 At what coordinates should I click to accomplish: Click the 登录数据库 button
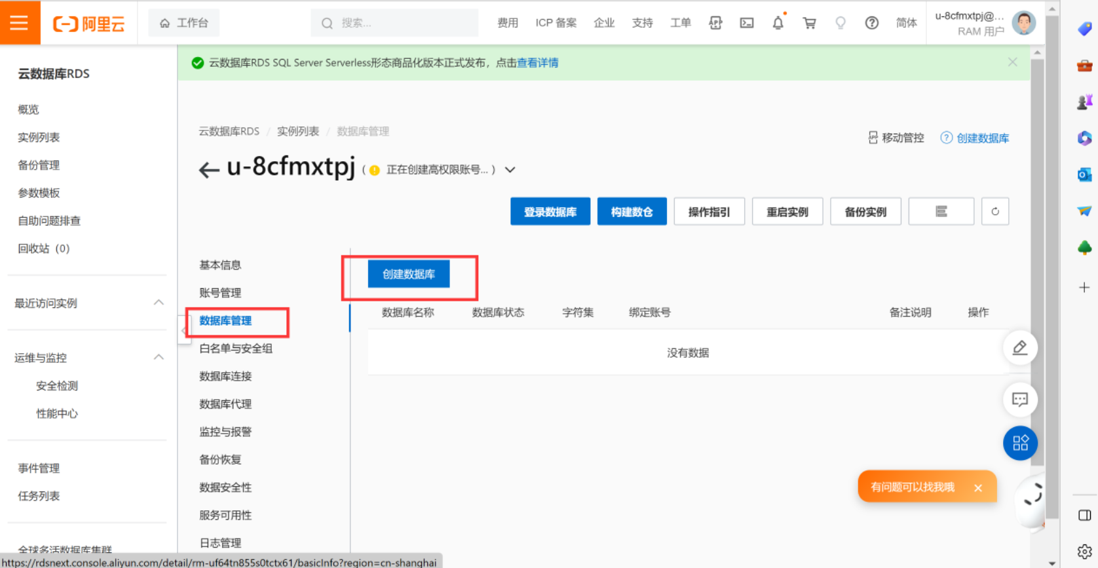(x=550, y=212)
